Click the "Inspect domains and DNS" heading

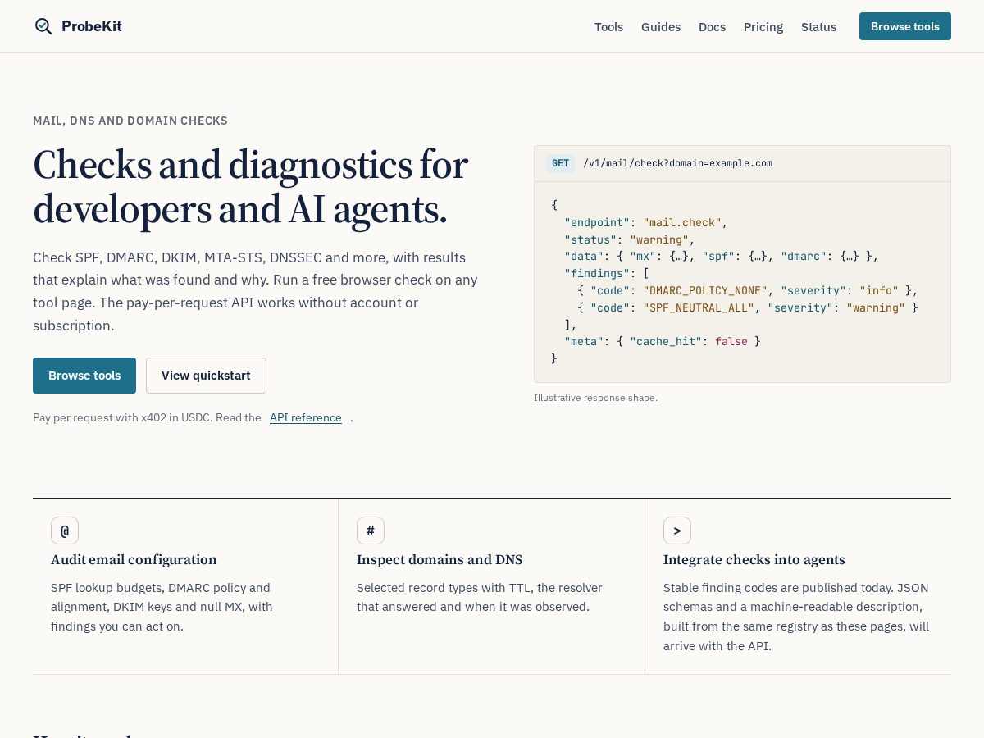point(440,560)
